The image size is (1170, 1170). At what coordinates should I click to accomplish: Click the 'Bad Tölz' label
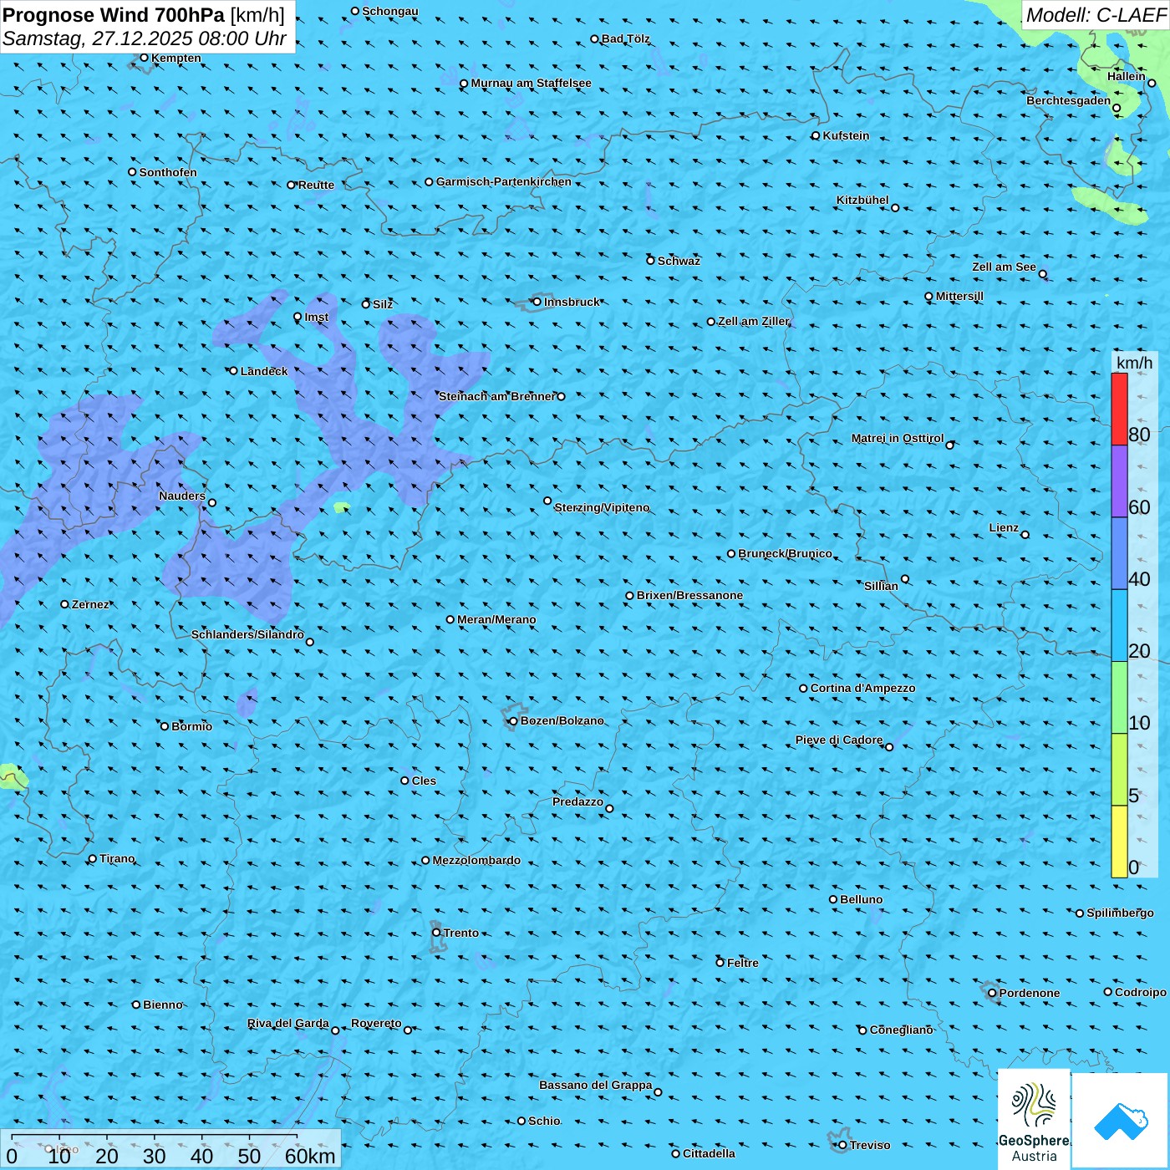coord(625,38)
